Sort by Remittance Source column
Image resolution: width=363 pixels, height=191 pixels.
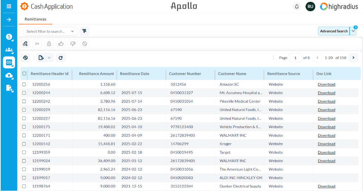tap(284, 74)
